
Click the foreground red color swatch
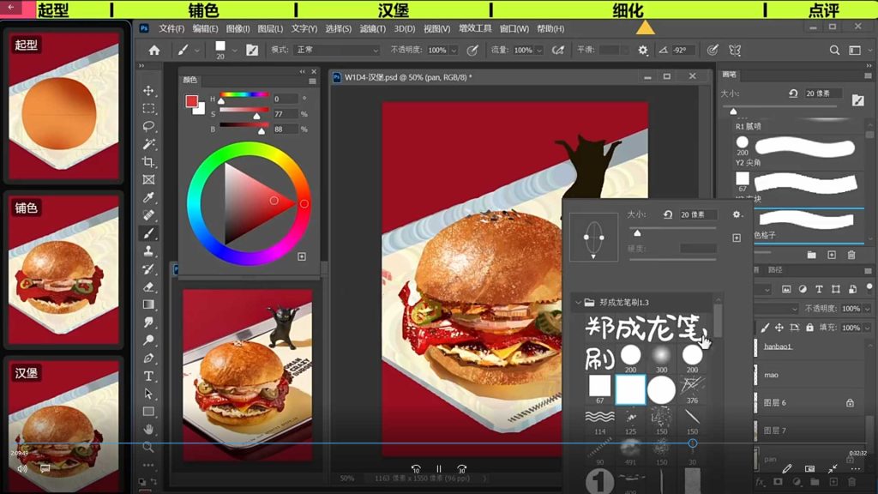pyautogui.click(x=191, y=101)
